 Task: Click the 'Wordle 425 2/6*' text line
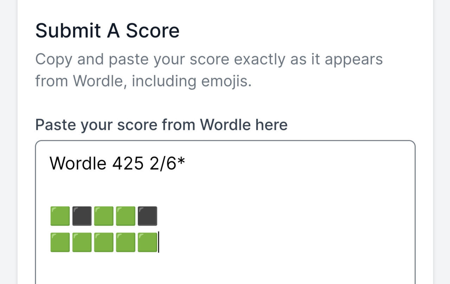[117, 163]
